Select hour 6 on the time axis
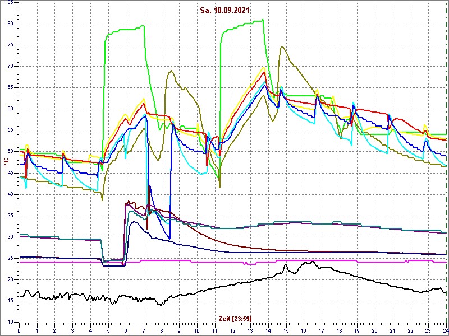 [x=126, y=330]
